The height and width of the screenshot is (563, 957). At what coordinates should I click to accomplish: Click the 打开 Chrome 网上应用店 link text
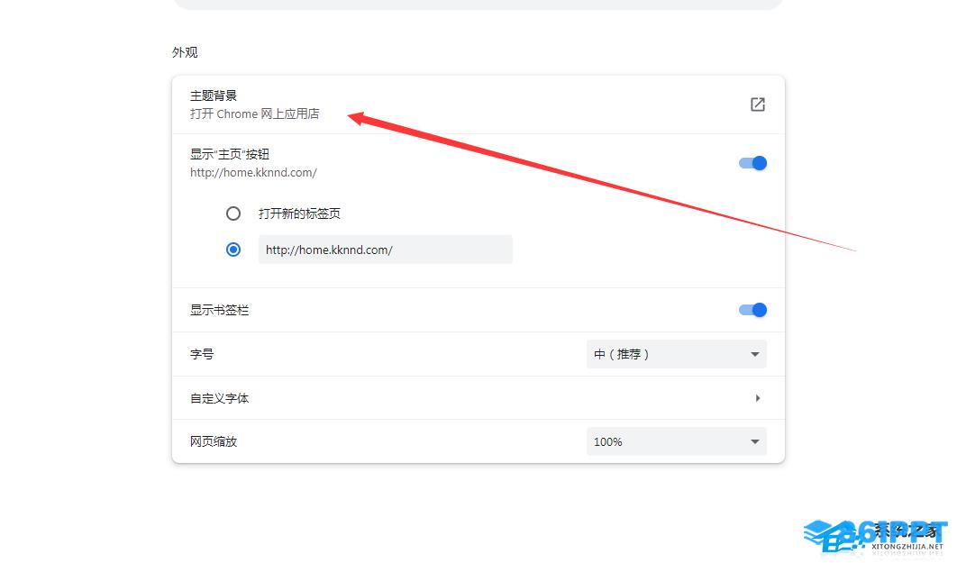(254, 114)
